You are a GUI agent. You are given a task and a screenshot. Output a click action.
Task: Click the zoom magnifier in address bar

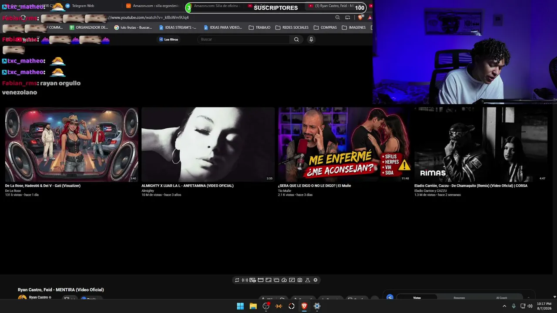tap(338, 17)
